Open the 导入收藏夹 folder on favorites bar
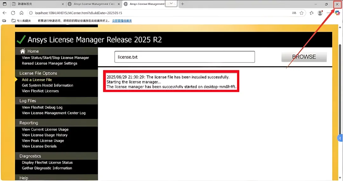 pyautogui.click(x=21, y=21)
